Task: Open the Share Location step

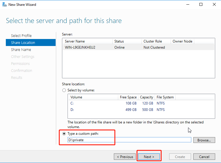Action: [23, 42]
